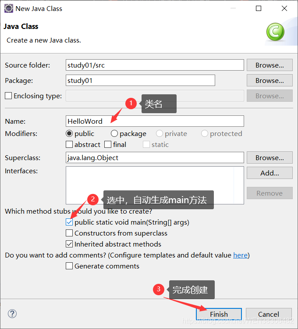
Task: Toggle Inherited abstract methods checkbox
Action: point(69,244)
